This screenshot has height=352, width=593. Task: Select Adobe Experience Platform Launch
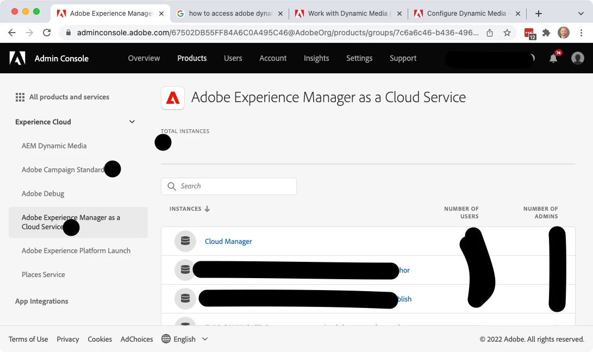76,250
